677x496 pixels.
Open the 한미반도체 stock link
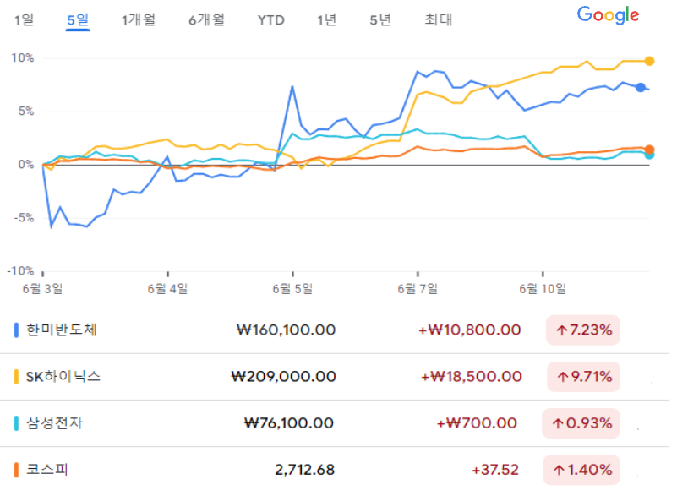63,330
